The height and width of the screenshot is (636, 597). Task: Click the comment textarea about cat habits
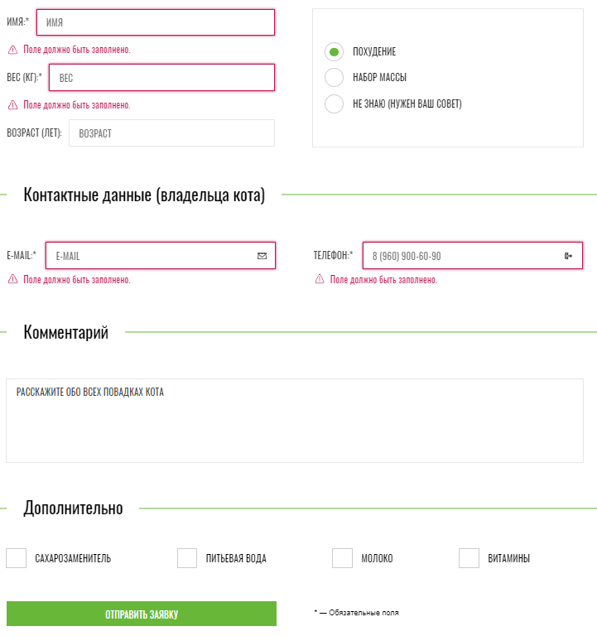(x=295, y=421)
